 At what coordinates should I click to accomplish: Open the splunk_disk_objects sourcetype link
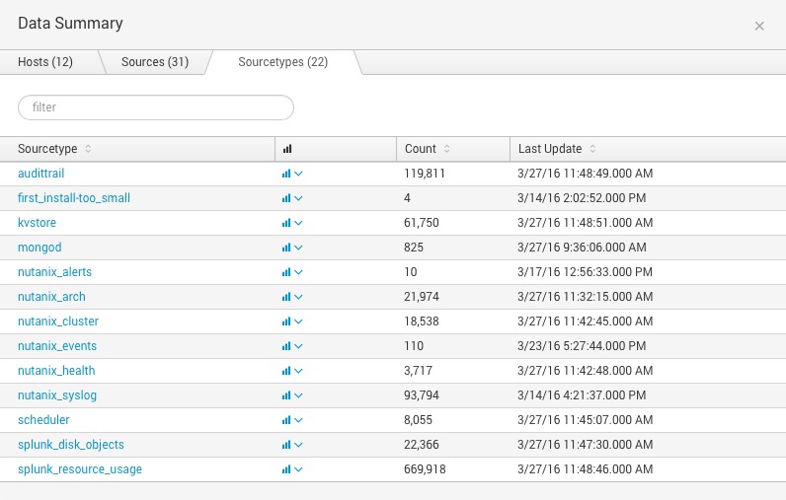click(x=71, y=445)
